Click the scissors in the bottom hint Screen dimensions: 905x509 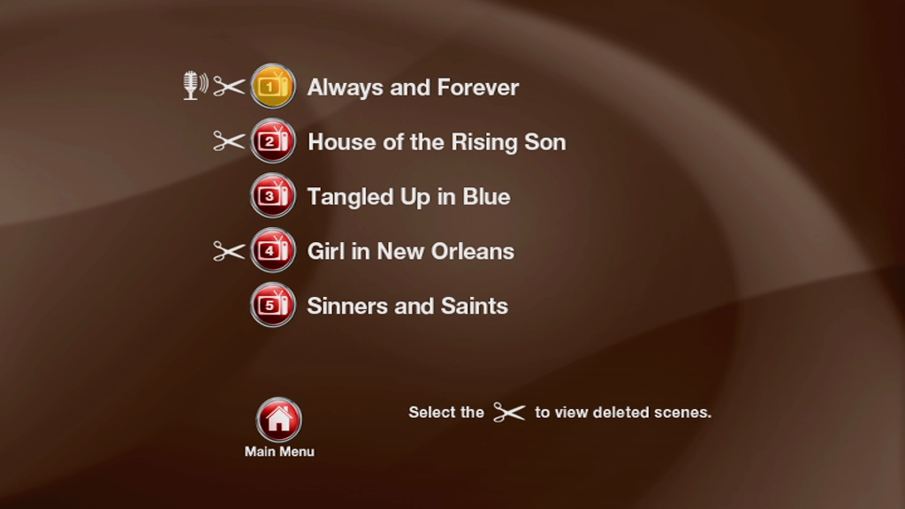point(509,413)
